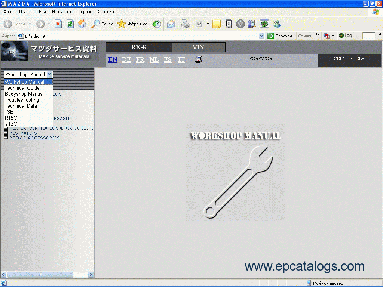Open the FOREWORD link

(262, 59)
